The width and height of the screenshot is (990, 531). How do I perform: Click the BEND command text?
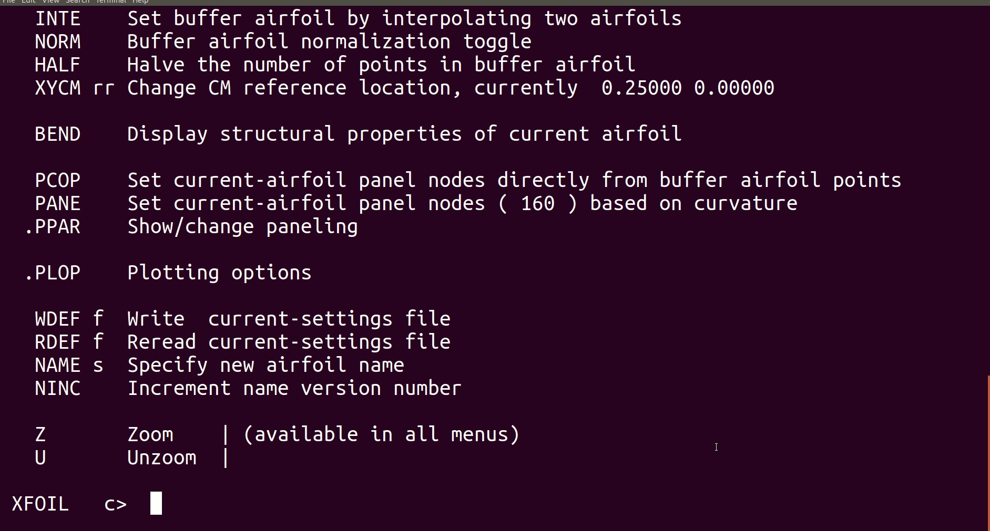(x=58, y=134)
